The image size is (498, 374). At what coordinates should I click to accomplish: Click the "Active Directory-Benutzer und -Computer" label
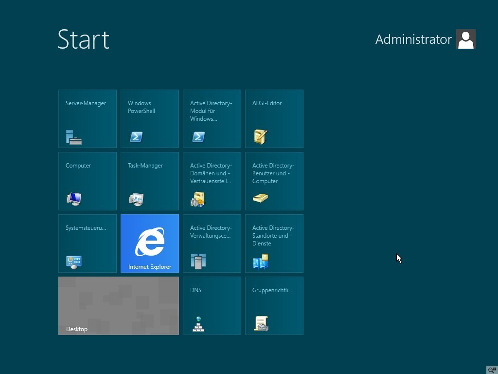point(273,173)
